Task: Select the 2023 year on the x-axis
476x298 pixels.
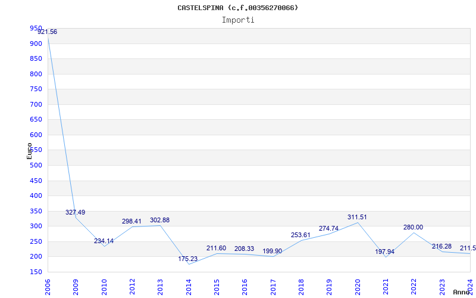Action: click(442, 287)
